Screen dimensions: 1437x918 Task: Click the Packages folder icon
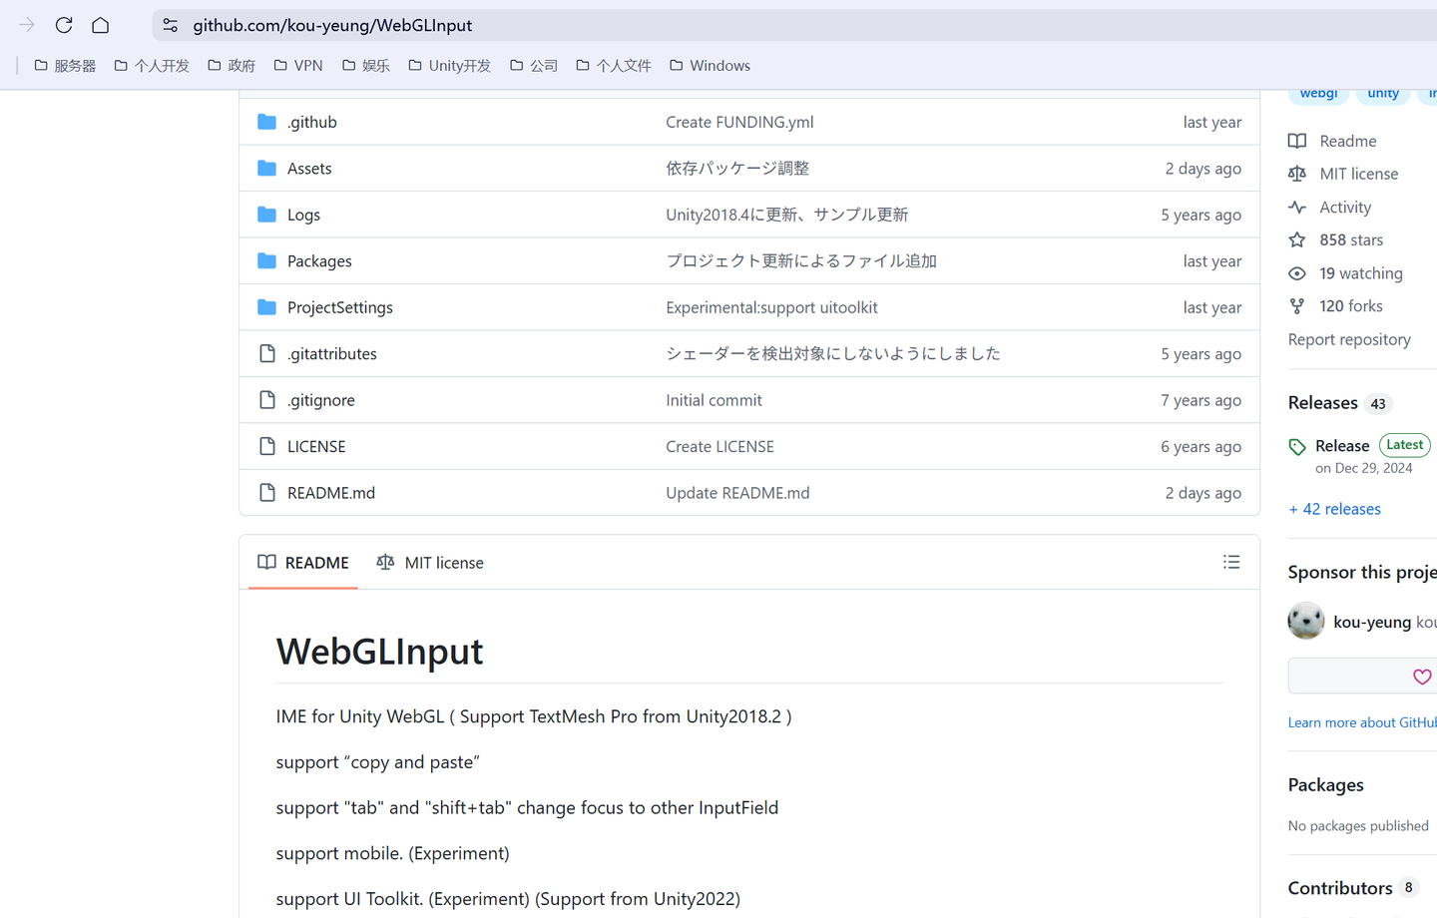266,260
